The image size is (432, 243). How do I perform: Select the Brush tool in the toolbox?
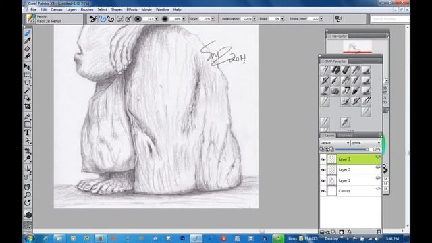[28, 33]
